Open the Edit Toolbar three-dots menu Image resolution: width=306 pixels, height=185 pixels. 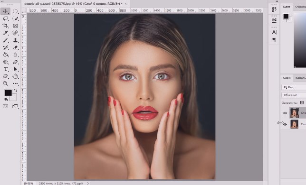coord(15,83)
